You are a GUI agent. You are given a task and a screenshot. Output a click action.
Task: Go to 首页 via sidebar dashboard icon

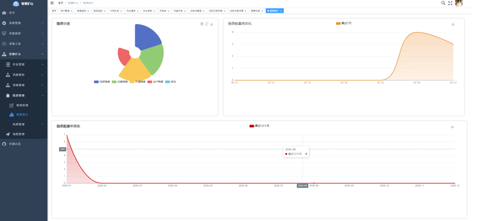[x=4, y=13]
